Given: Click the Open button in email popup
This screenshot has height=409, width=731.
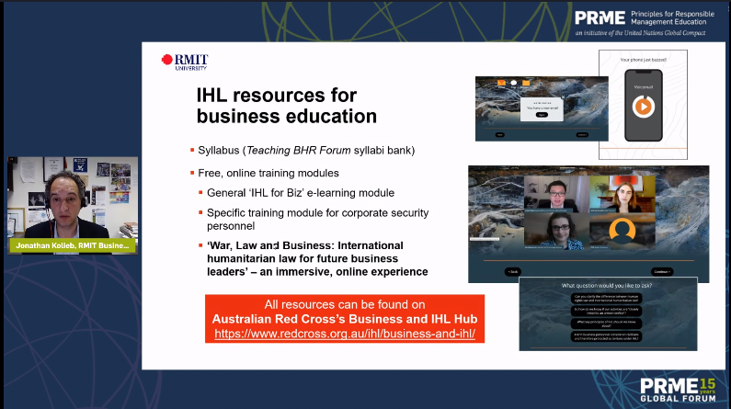Looking at the screenshot, I should (542, 115).
